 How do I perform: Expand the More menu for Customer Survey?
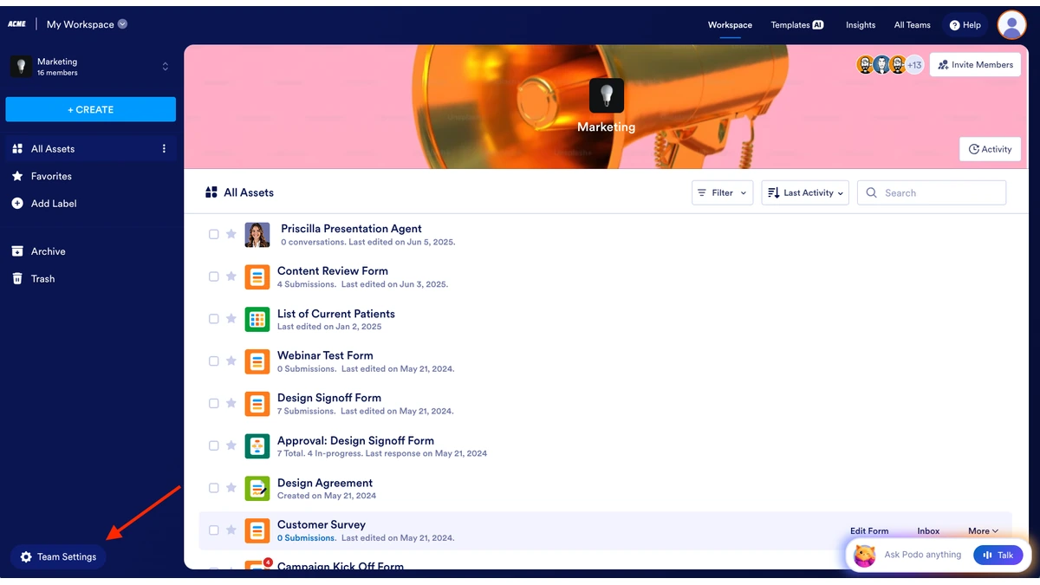[983, 531]
